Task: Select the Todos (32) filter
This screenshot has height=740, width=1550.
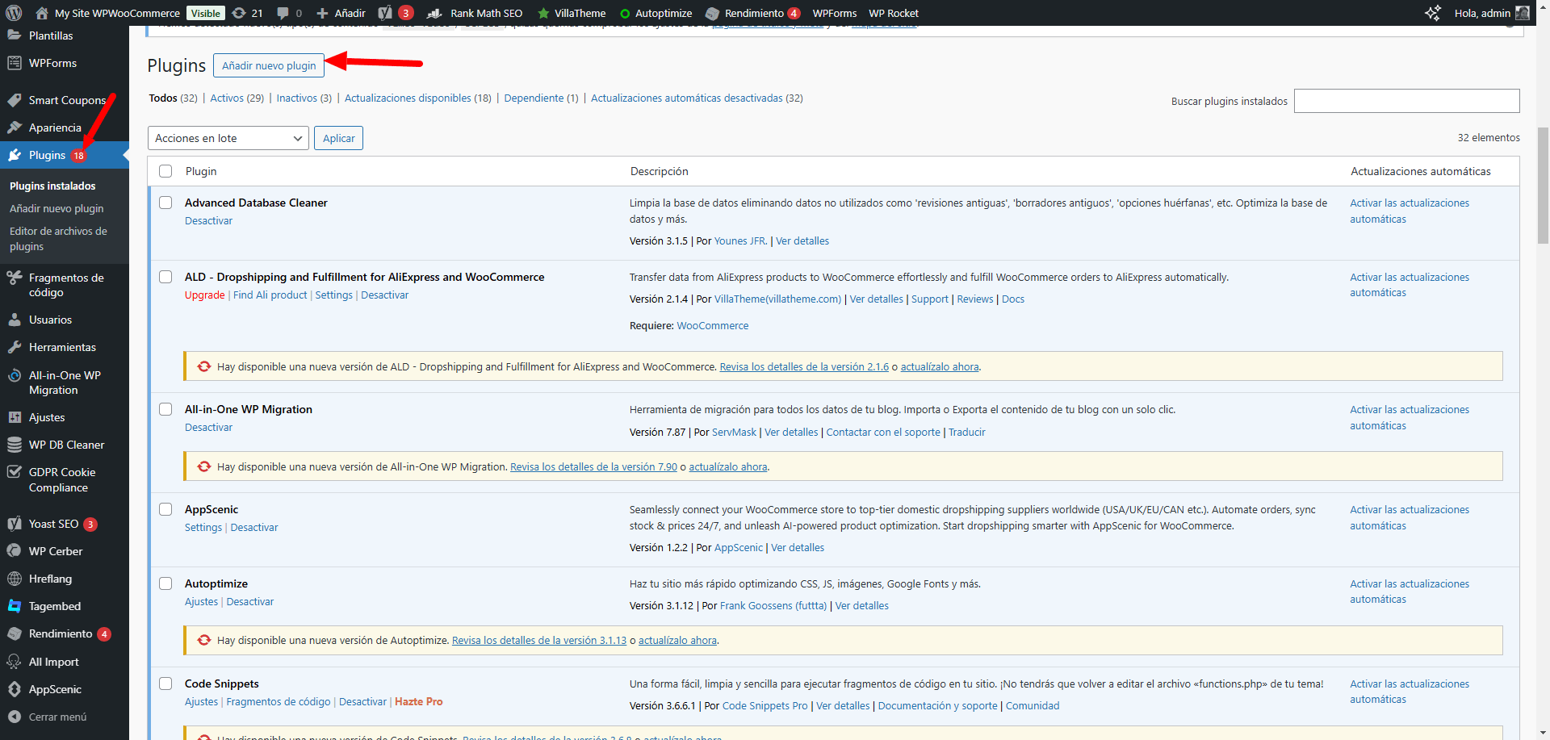Action: pos(173,98)
